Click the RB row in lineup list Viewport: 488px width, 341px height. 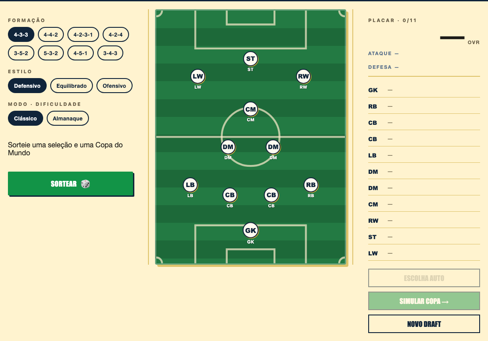[424, 106]
